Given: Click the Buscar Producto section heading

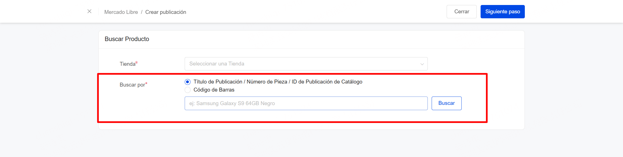Looking at the screenshot, I should click(127, 39).
